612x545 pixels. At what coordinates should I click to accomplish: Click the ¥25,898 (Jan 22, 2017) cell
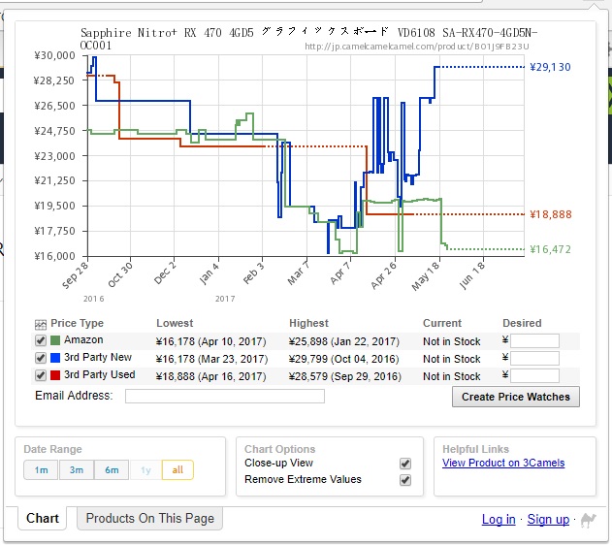tap(344, 341)
